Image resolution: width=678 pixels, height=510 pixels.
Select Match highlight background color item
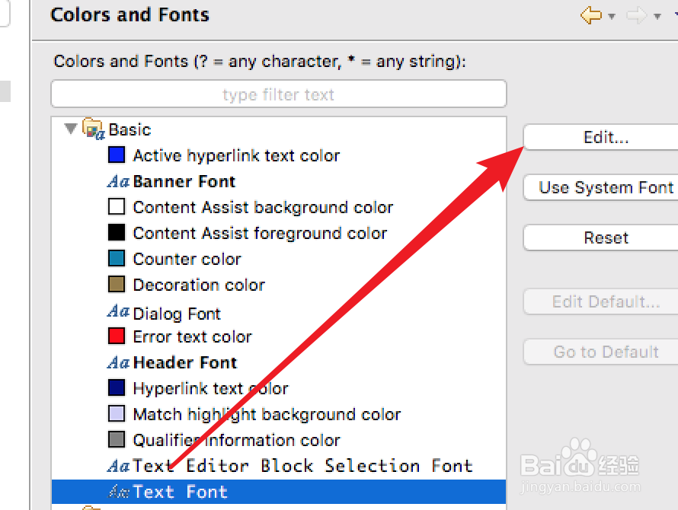267,414
